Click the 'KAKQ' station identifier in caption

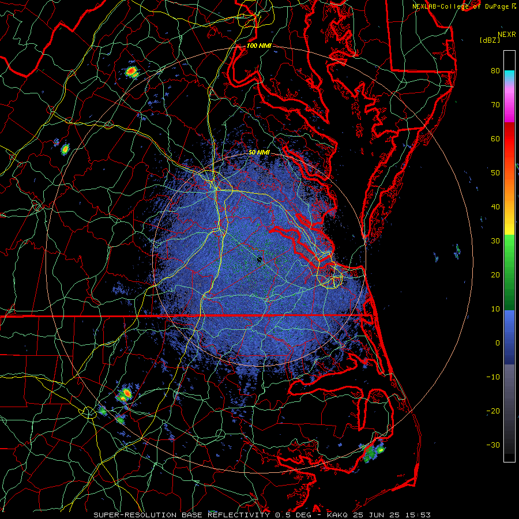pyautogui.click(x=338, y=515)
